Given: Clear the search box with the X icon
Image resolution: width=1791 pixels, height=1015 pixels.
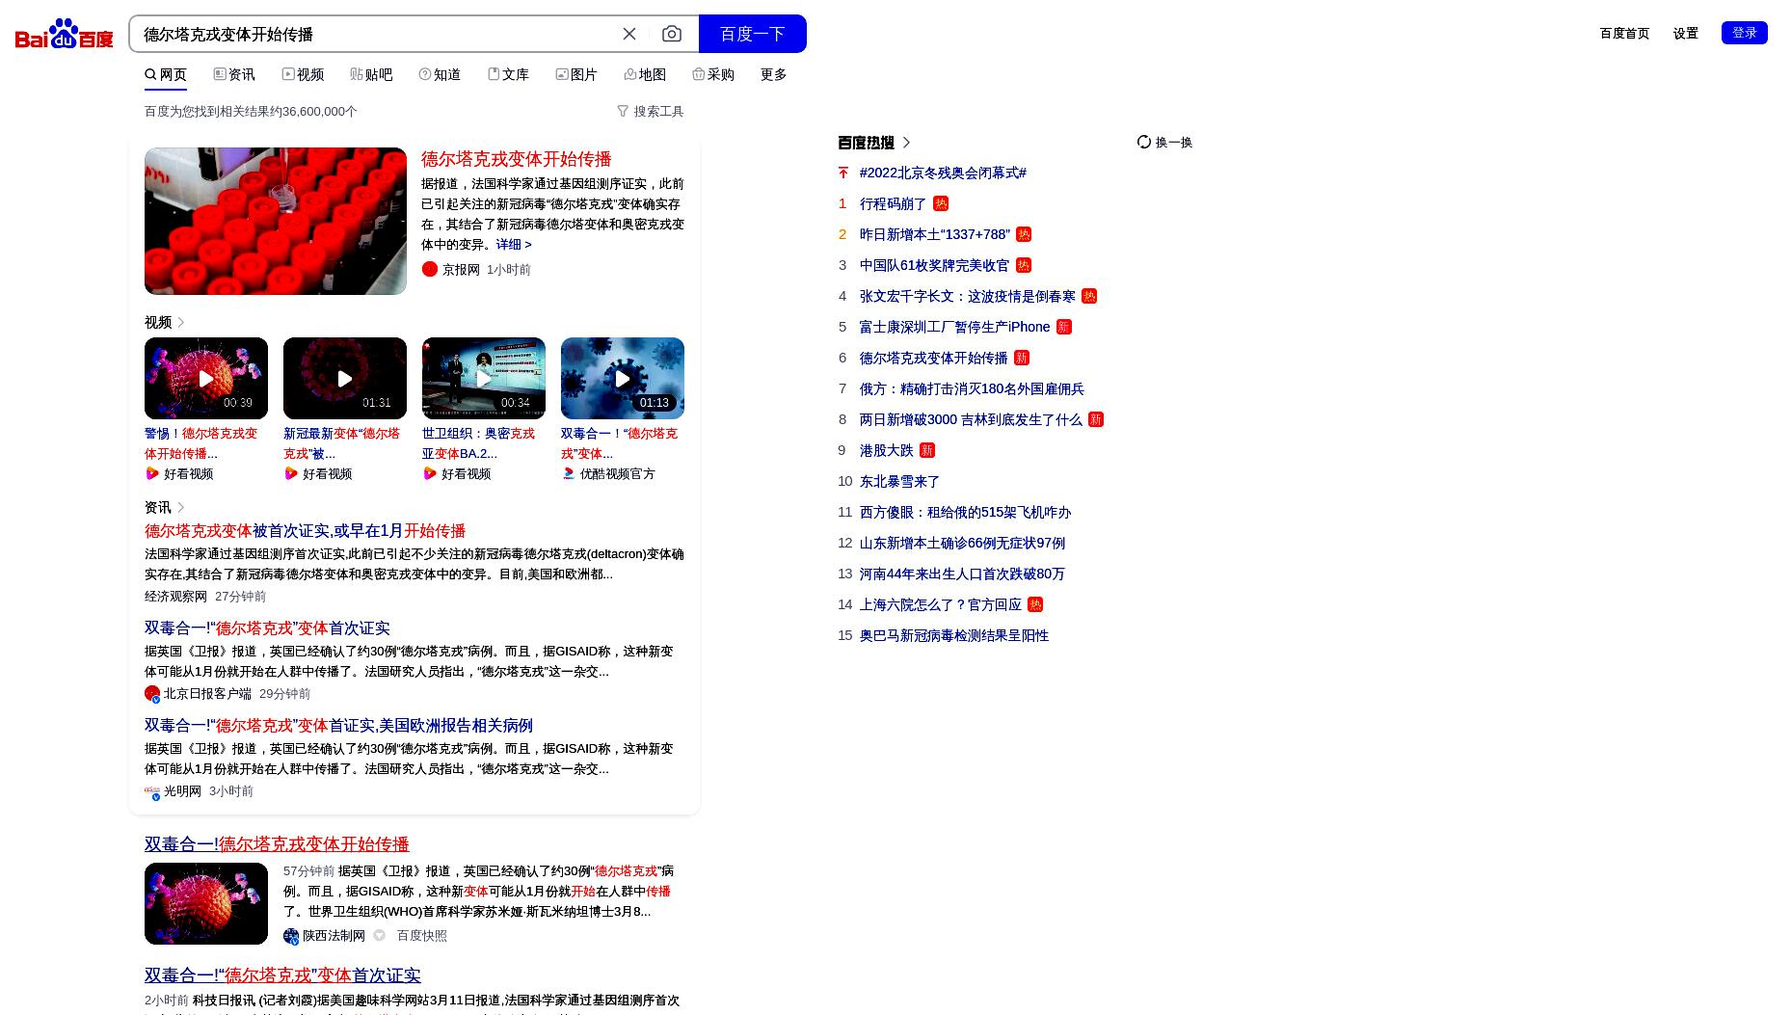Looking at the screenshot, I should pyautogui.click(x=629, y=34).
